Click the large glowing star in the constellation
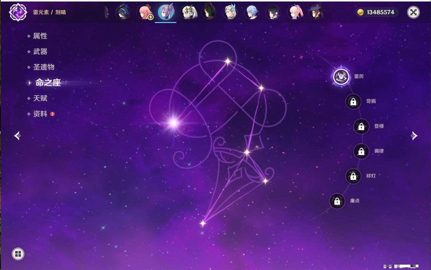 (x=173, y=123)
